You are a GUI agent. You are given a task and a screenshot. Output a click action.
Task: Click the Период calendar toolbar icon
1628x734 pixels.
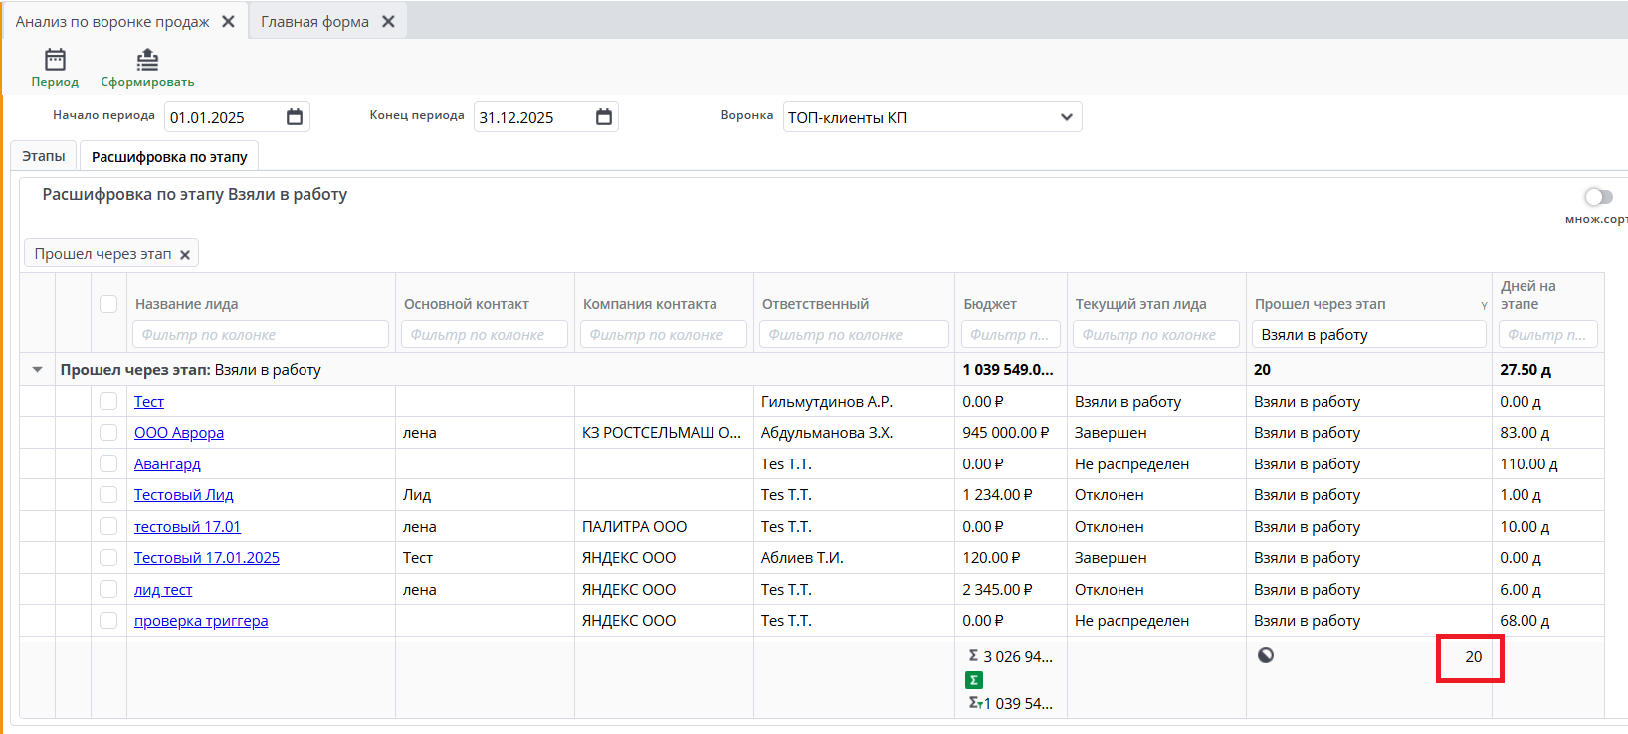pos(55,61)
